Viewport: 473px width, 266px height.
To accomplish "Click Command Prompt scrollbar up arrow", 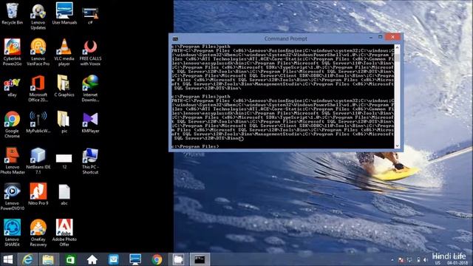I will tap(397, 47).
